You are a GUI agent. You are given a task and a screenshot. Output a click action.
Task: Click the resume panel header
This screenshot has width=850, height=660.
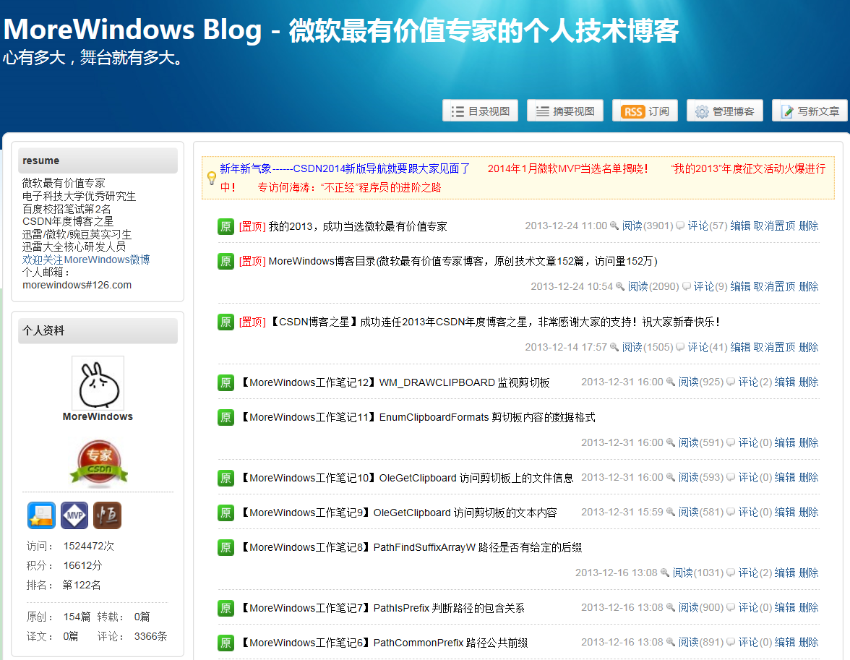click(98, 160)
